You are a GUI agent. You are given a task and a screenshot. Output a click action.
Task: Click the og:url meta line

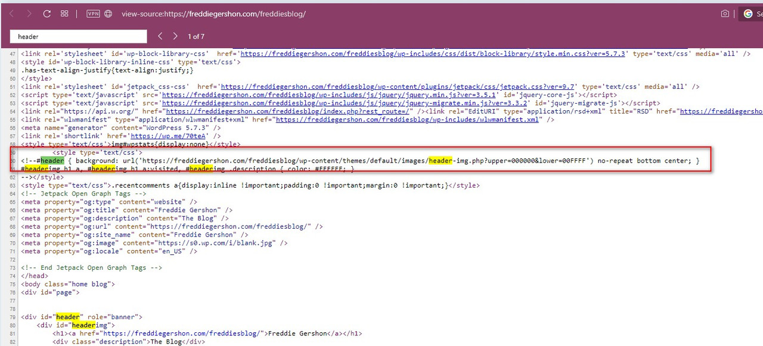tap(172, 227)
